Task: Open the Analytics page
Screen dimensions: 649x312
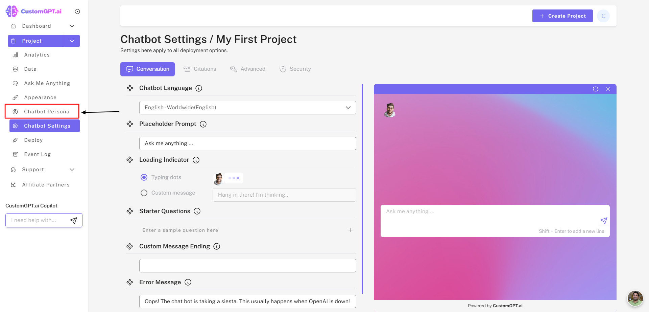Action: (x=37, y=55)
